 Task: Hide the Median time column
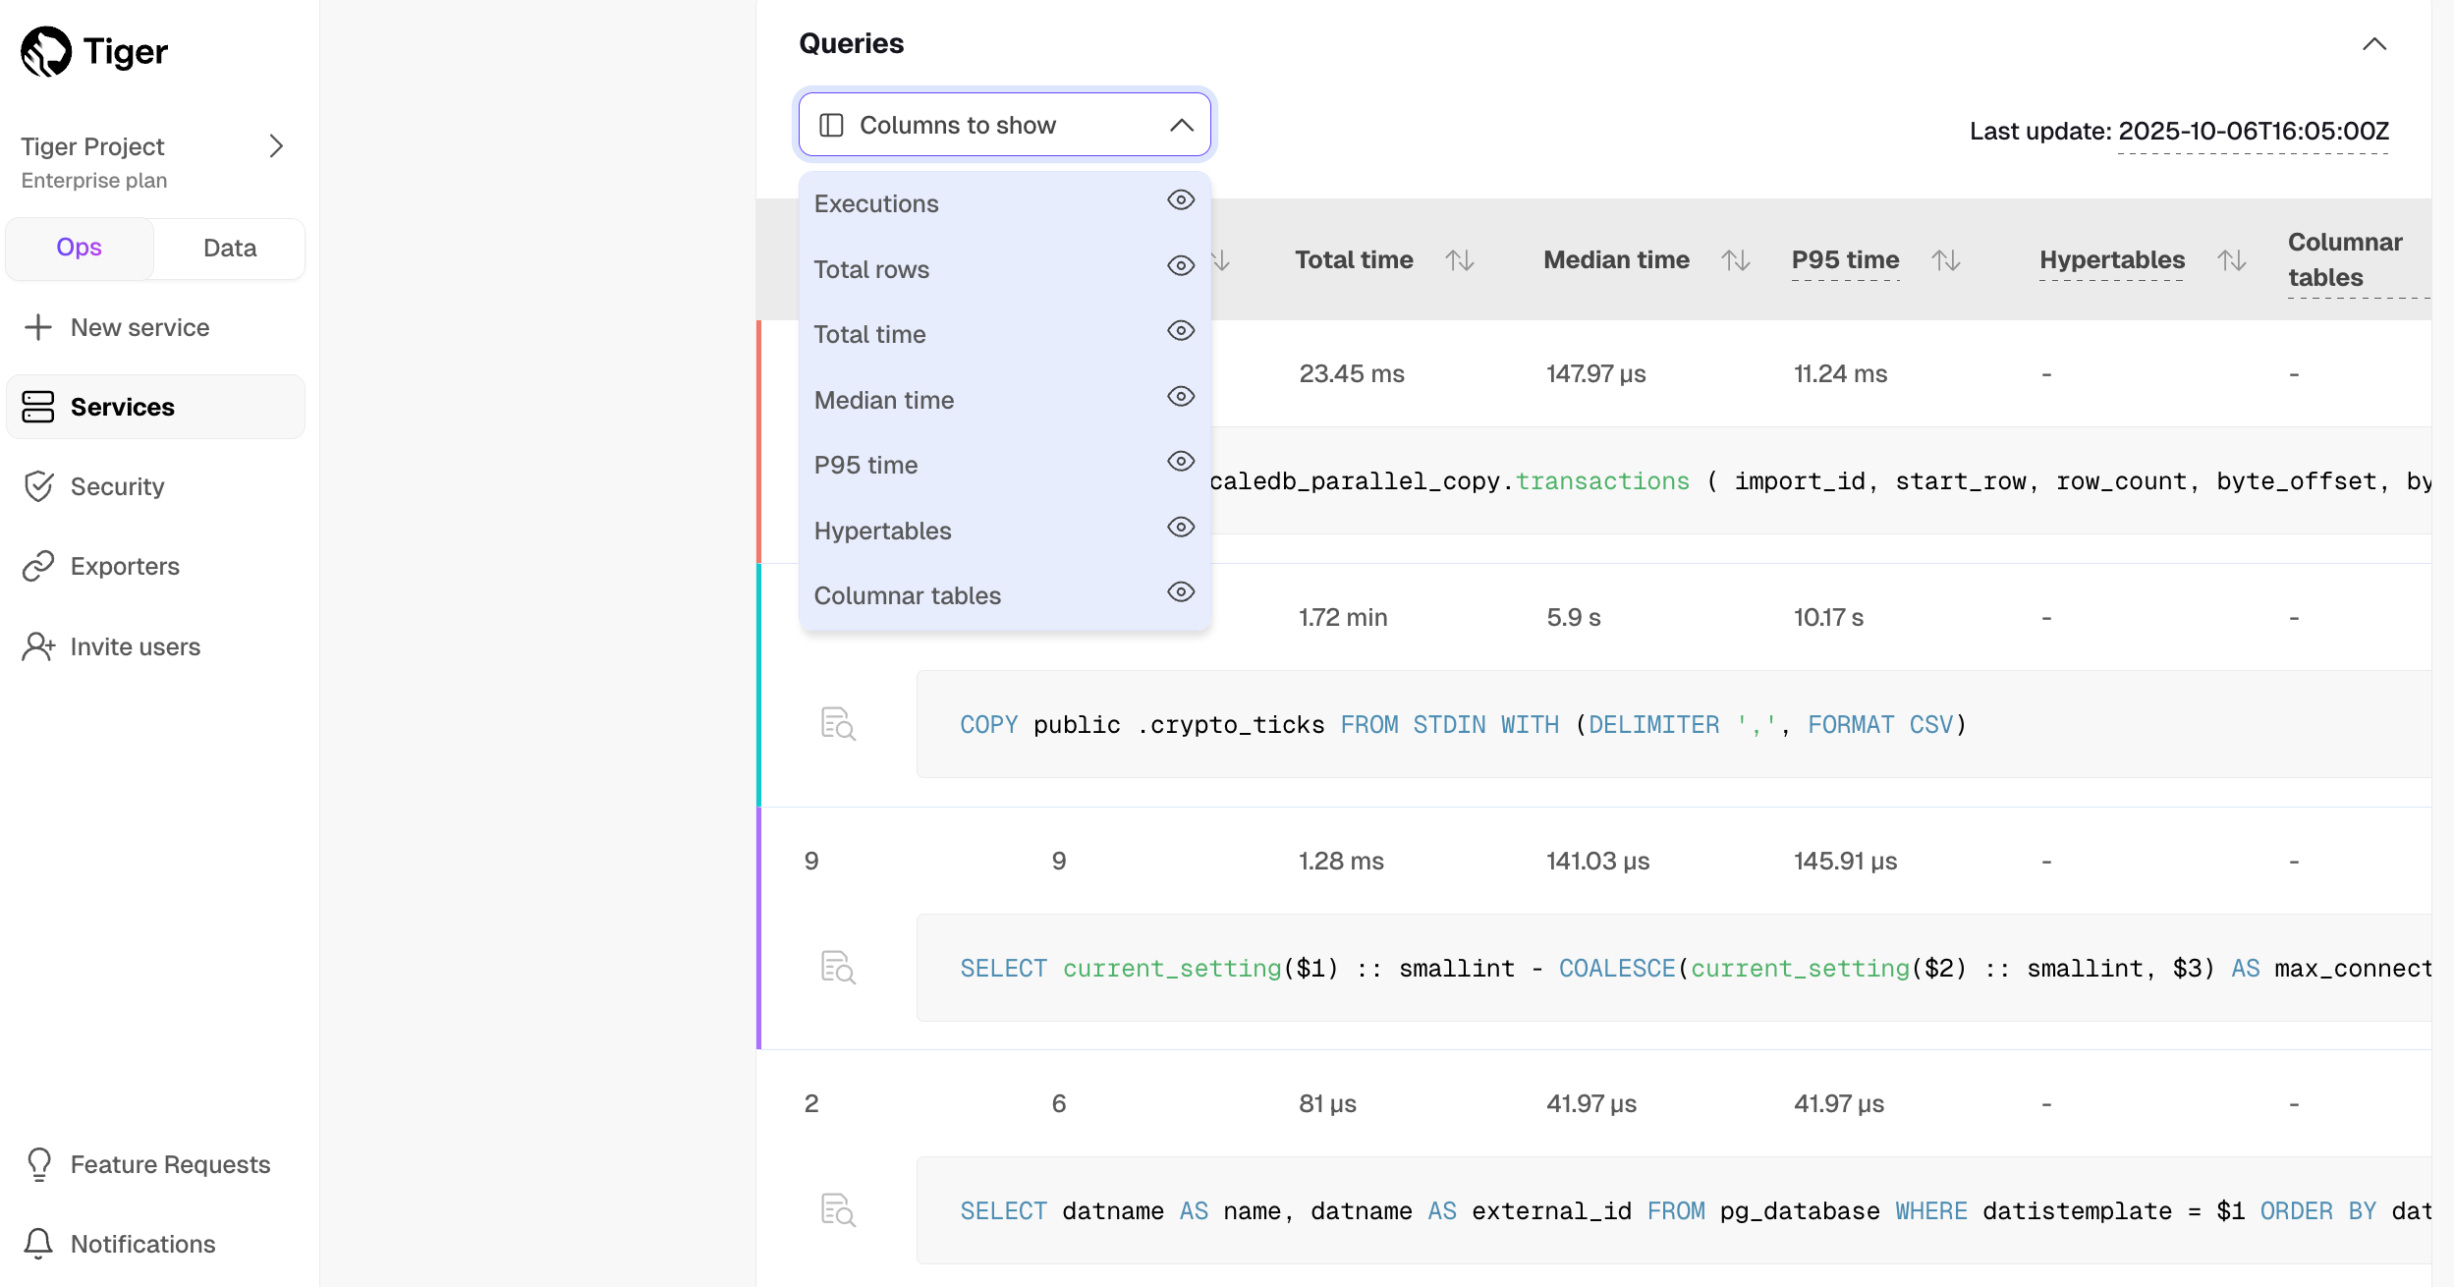[1180, 397]
